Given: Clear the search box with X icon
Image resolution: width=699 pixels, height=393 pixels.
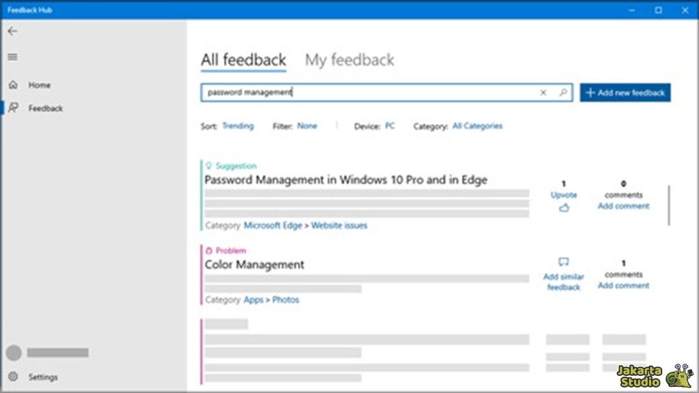Looking at the screenshot, I should [x=543, y=93].
